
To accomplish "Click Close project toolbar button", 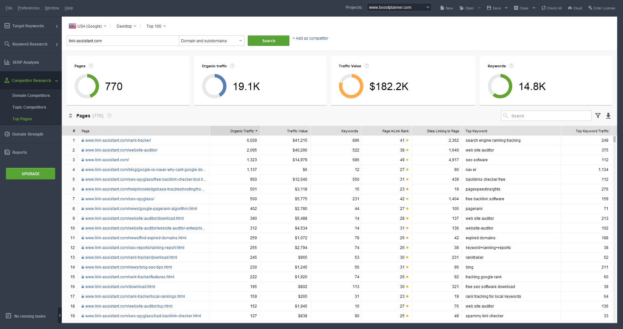I will [521, 8].
